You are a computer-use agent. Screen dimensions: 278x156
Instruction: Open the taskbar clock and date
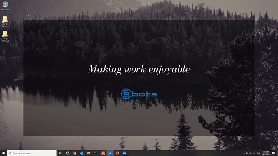pyautogui.click(x=265, y=153)
